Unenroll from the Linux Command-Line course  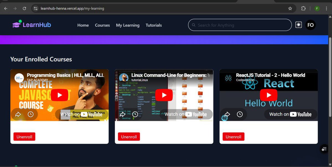(x=129, y=137)
